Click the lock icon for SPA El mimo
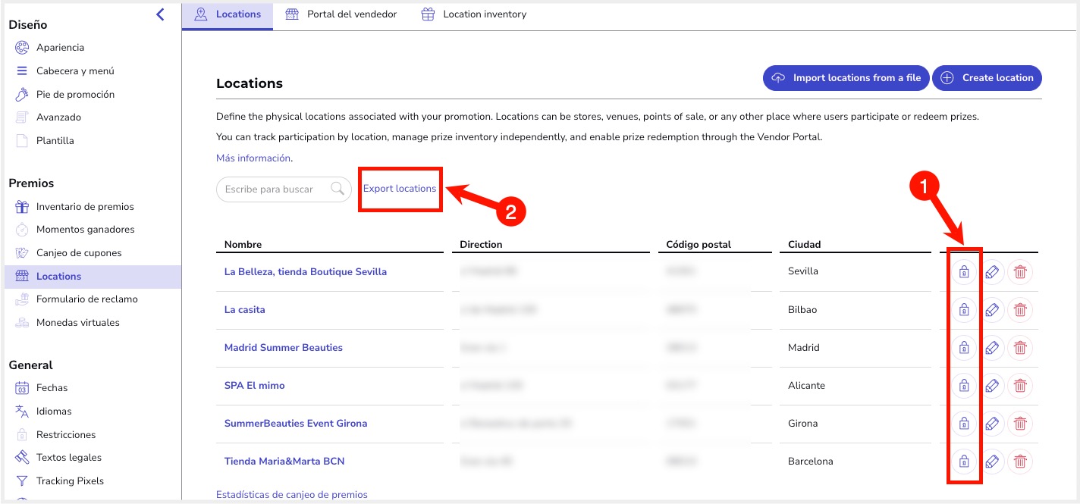 pos(963,385)
